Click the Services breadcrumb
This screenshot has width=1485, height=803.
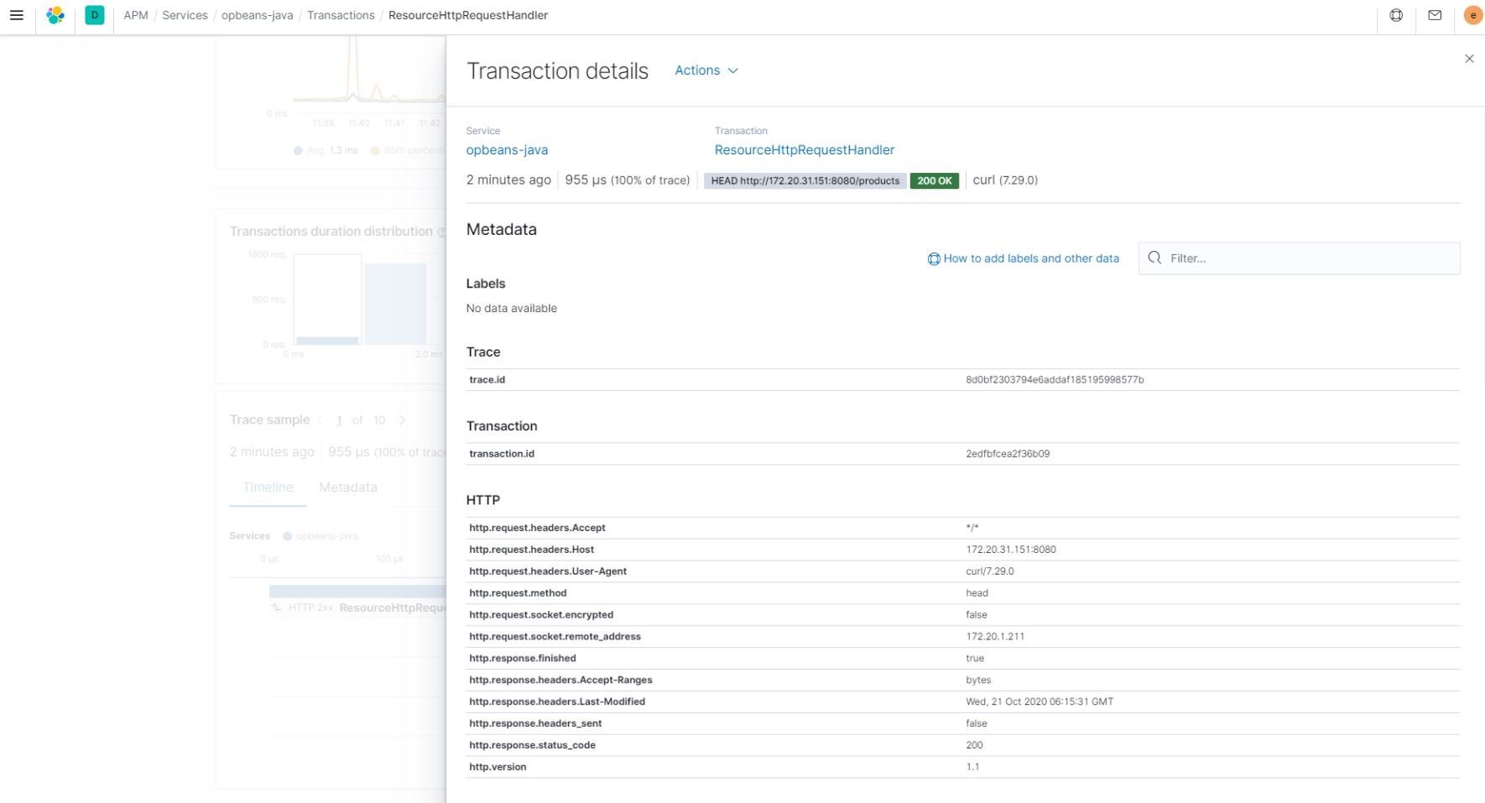[185, 15]
